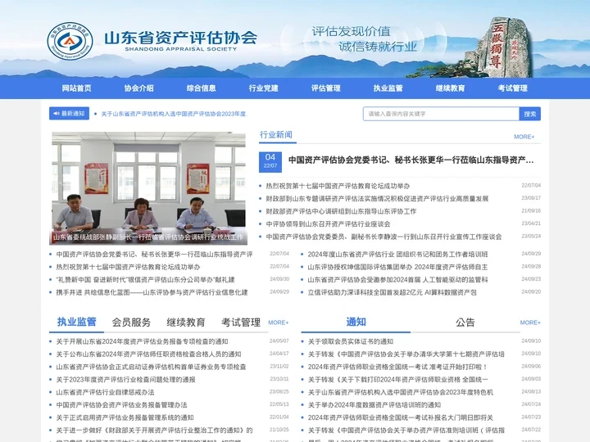Open MORE+ link beside 公告 tab
Image resolution: width=590 pixels, height=442 pixels.
(x=530, y=322)
